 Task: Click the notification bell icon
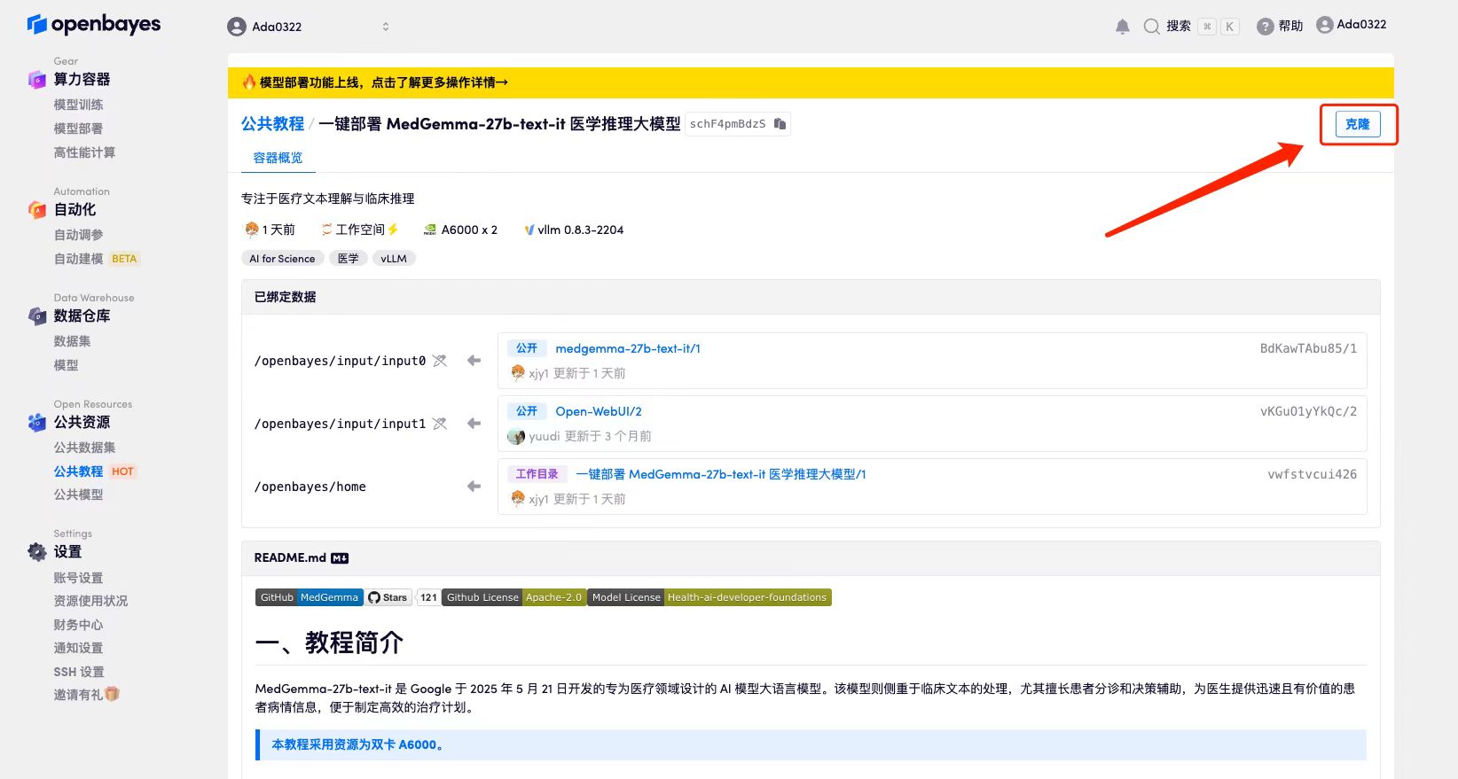[x=1122, y=27]
